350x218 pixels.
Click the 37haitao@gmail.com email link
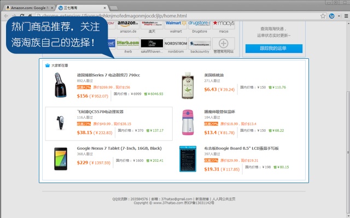point(177,199)
